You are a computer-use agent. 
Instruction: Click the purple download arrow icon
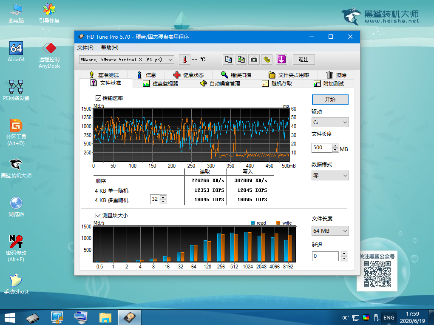click(x=281, y=60)
